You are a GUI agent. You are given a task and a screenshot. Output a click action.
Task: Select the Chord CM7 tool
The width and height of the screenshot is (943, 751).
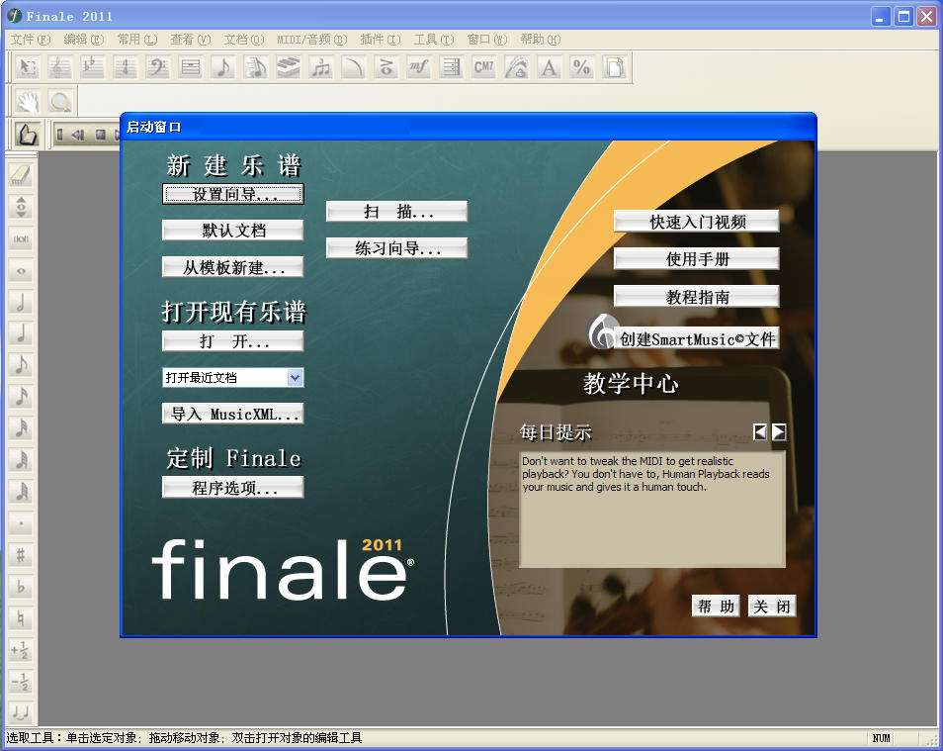click(483, 67)
